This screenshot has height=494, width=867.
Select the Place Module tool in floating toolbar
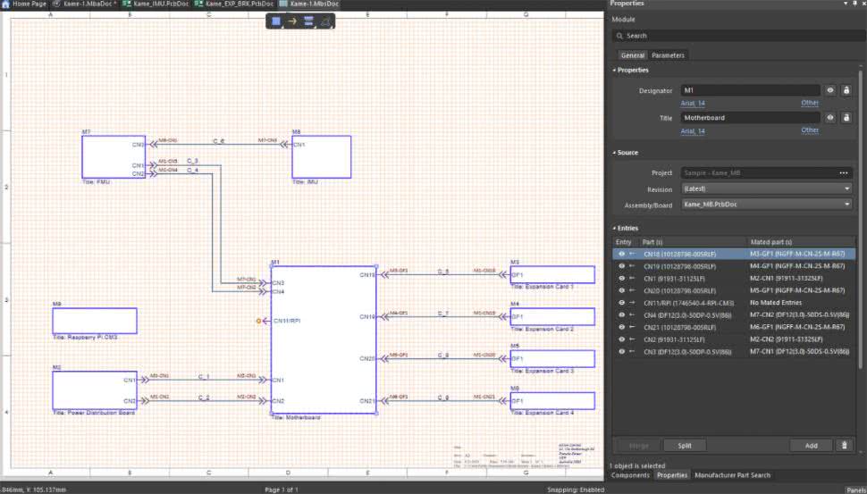[x=276, y=21]
